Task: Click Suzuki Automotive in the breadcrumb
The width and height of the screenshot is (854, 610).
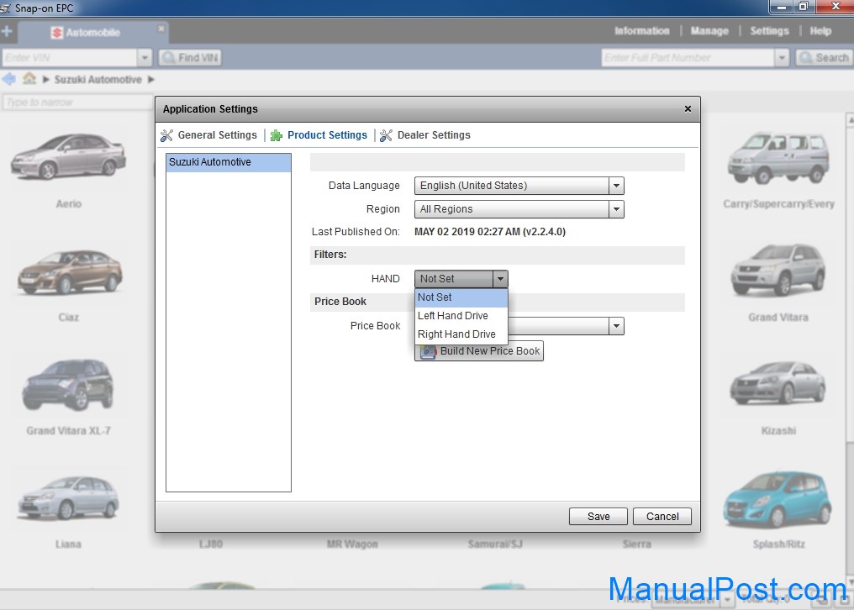Action: (98, 80)
